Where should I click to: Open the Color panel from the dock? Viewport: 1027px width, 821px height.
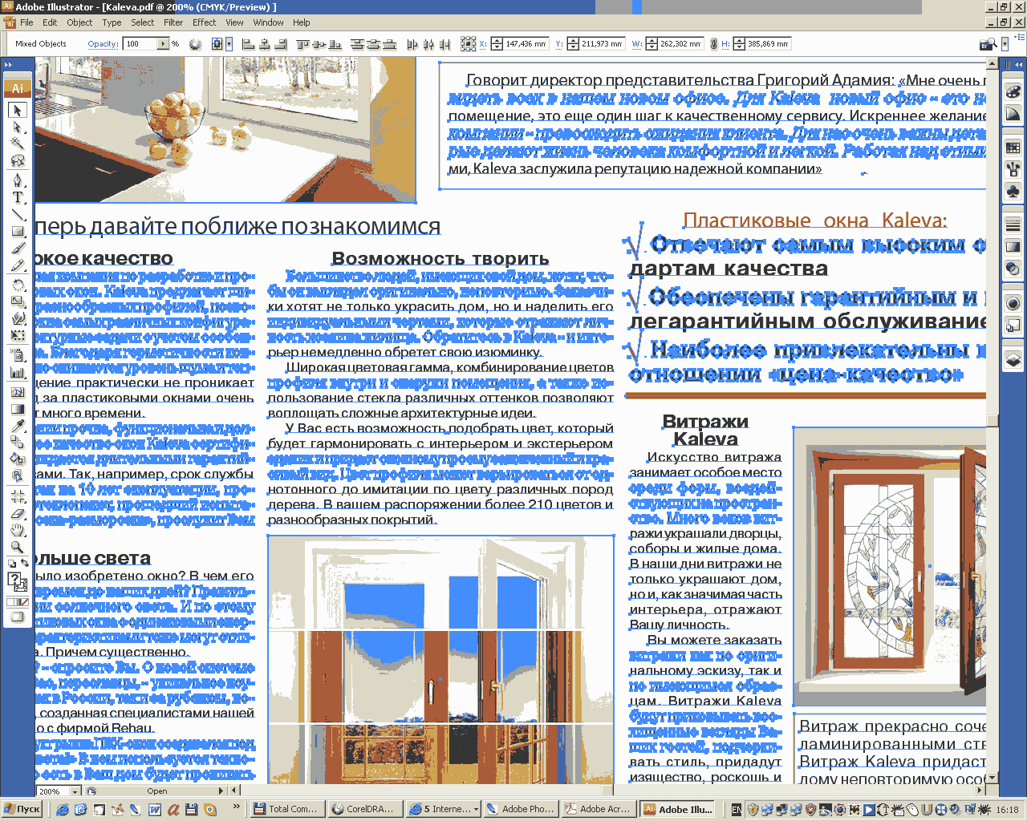[1013, 92]
